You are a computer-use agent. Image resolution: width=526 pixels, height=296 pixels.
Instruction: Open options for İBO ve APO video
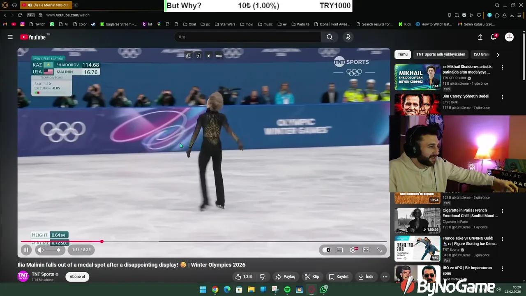click(x=502, y=268)
